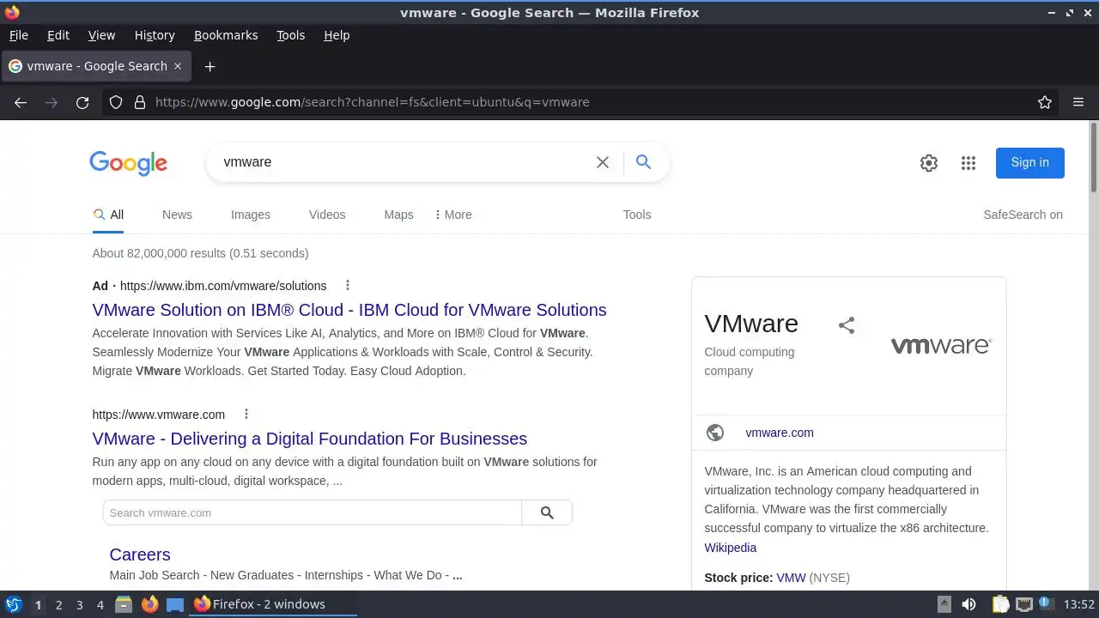This screenshot has height=618, width=1099.
Task: Click the VMW stock ticker link
Action: click(x=791, y=578)
